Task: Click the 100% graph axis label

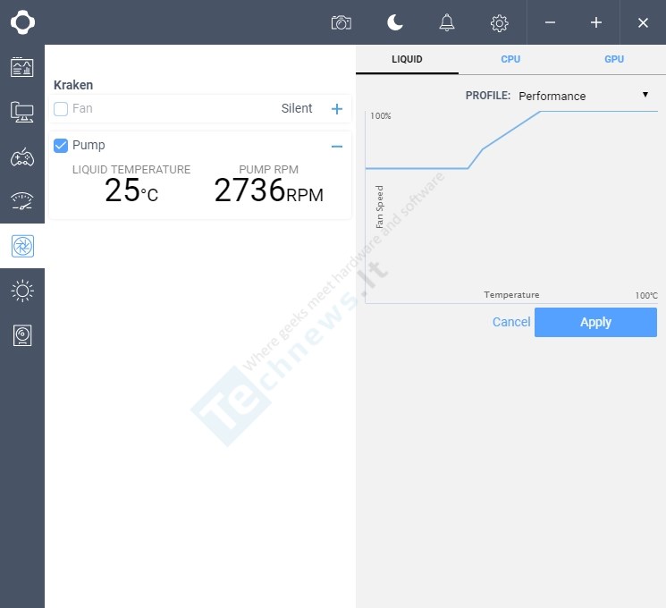Action: 380,116
